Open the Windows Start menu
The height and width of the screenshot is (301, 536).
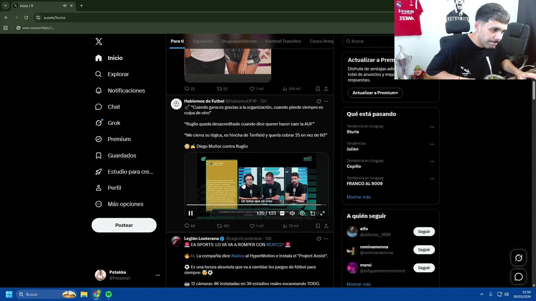9,294
